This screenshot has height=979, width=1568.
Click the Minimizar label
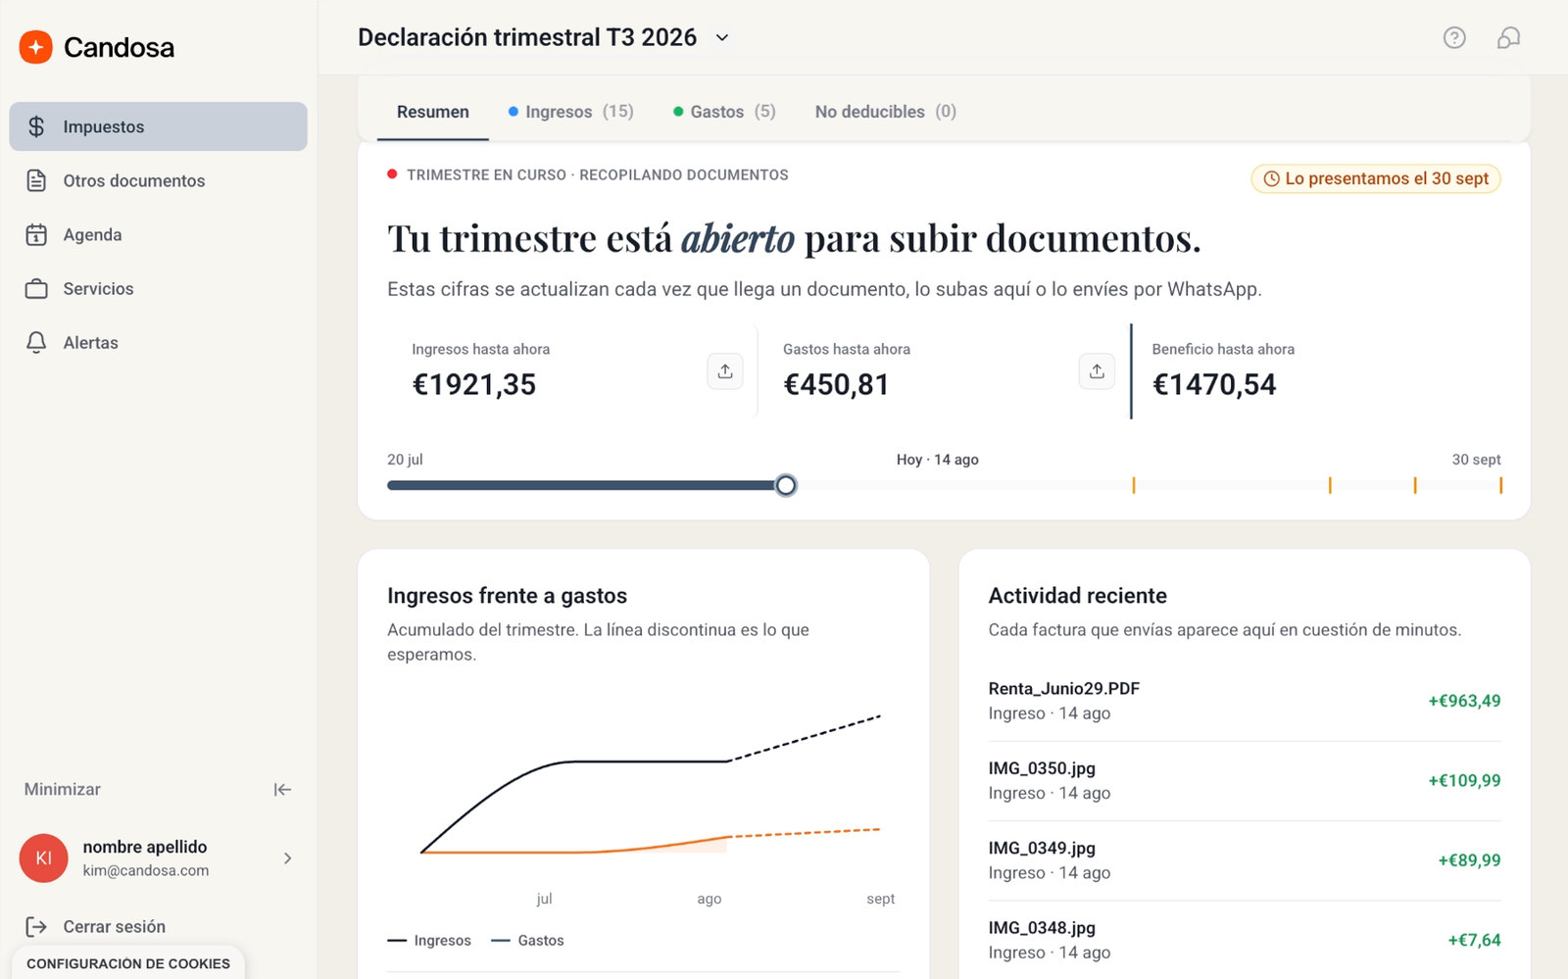[63, 789]
